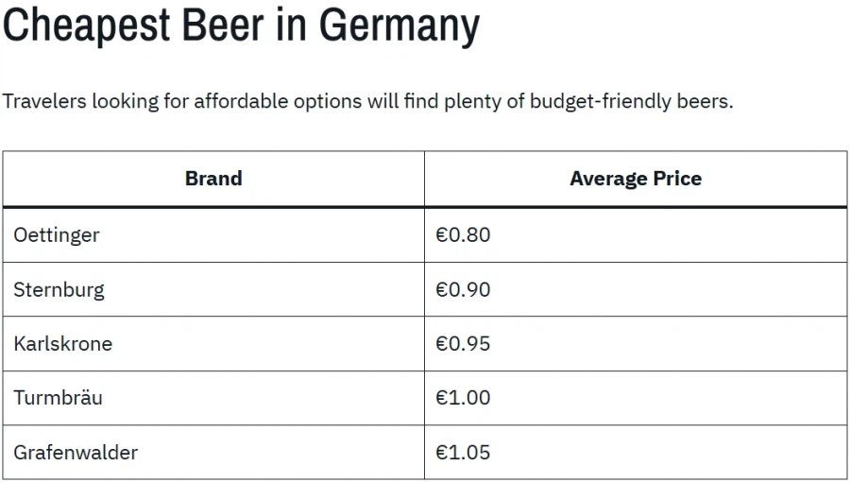
Task: Click the word Germany in the title
Action: [399, 26]
